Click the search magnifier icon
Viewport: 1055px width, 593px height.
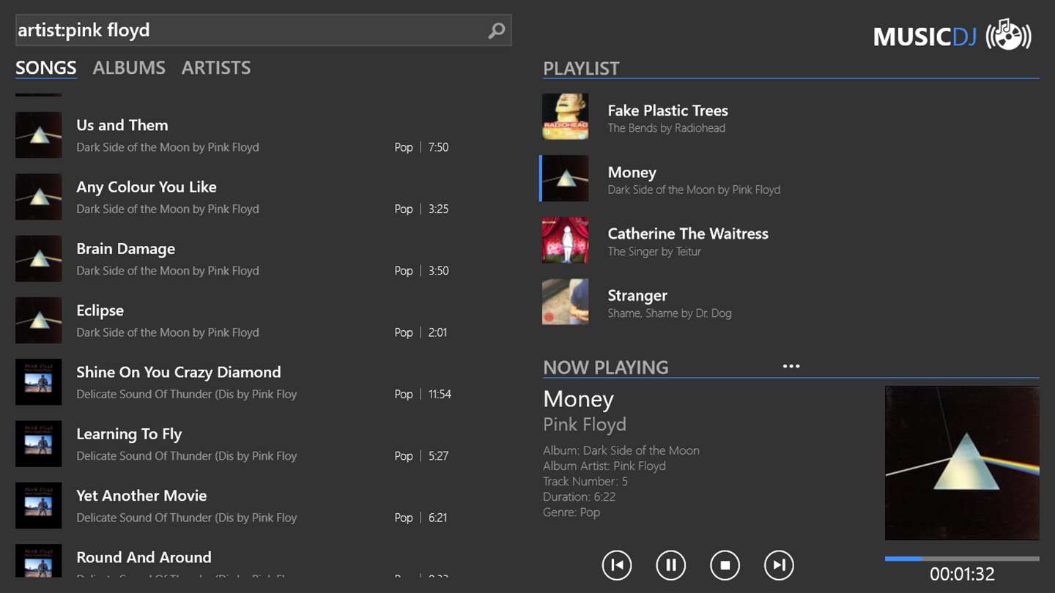[497, 31]
